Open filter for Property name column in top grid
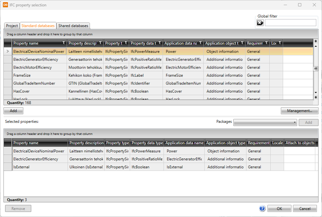 63,43
